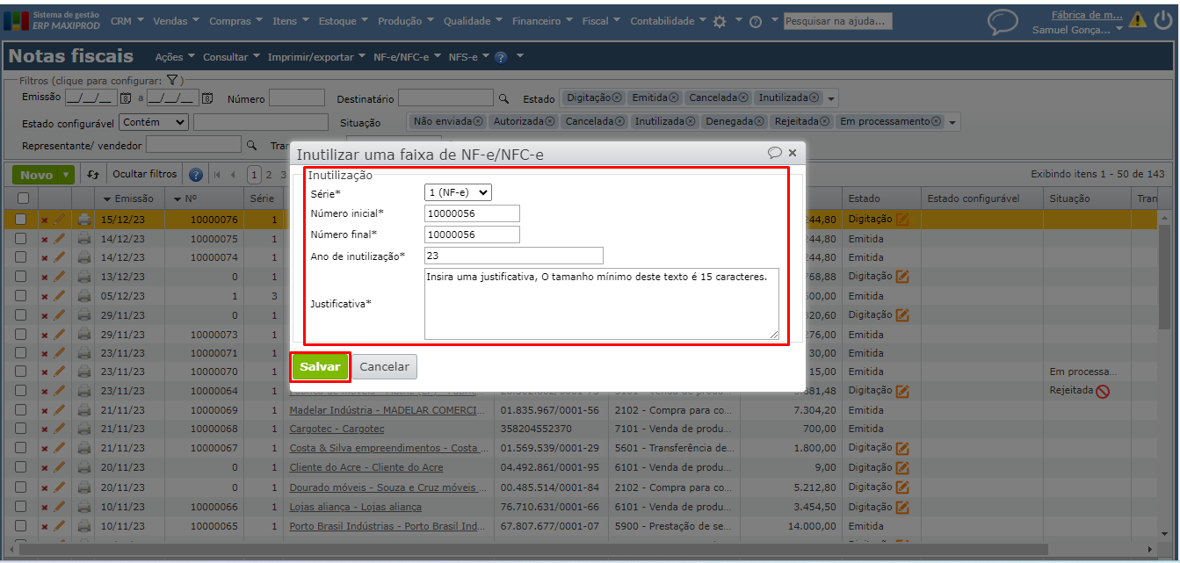Check the row checkbox for 10000066

pos(21,507)
